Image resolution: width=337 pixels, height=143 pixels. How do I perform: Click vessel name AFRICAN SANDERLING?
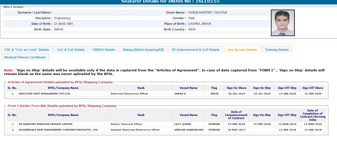tap(188, 130)
